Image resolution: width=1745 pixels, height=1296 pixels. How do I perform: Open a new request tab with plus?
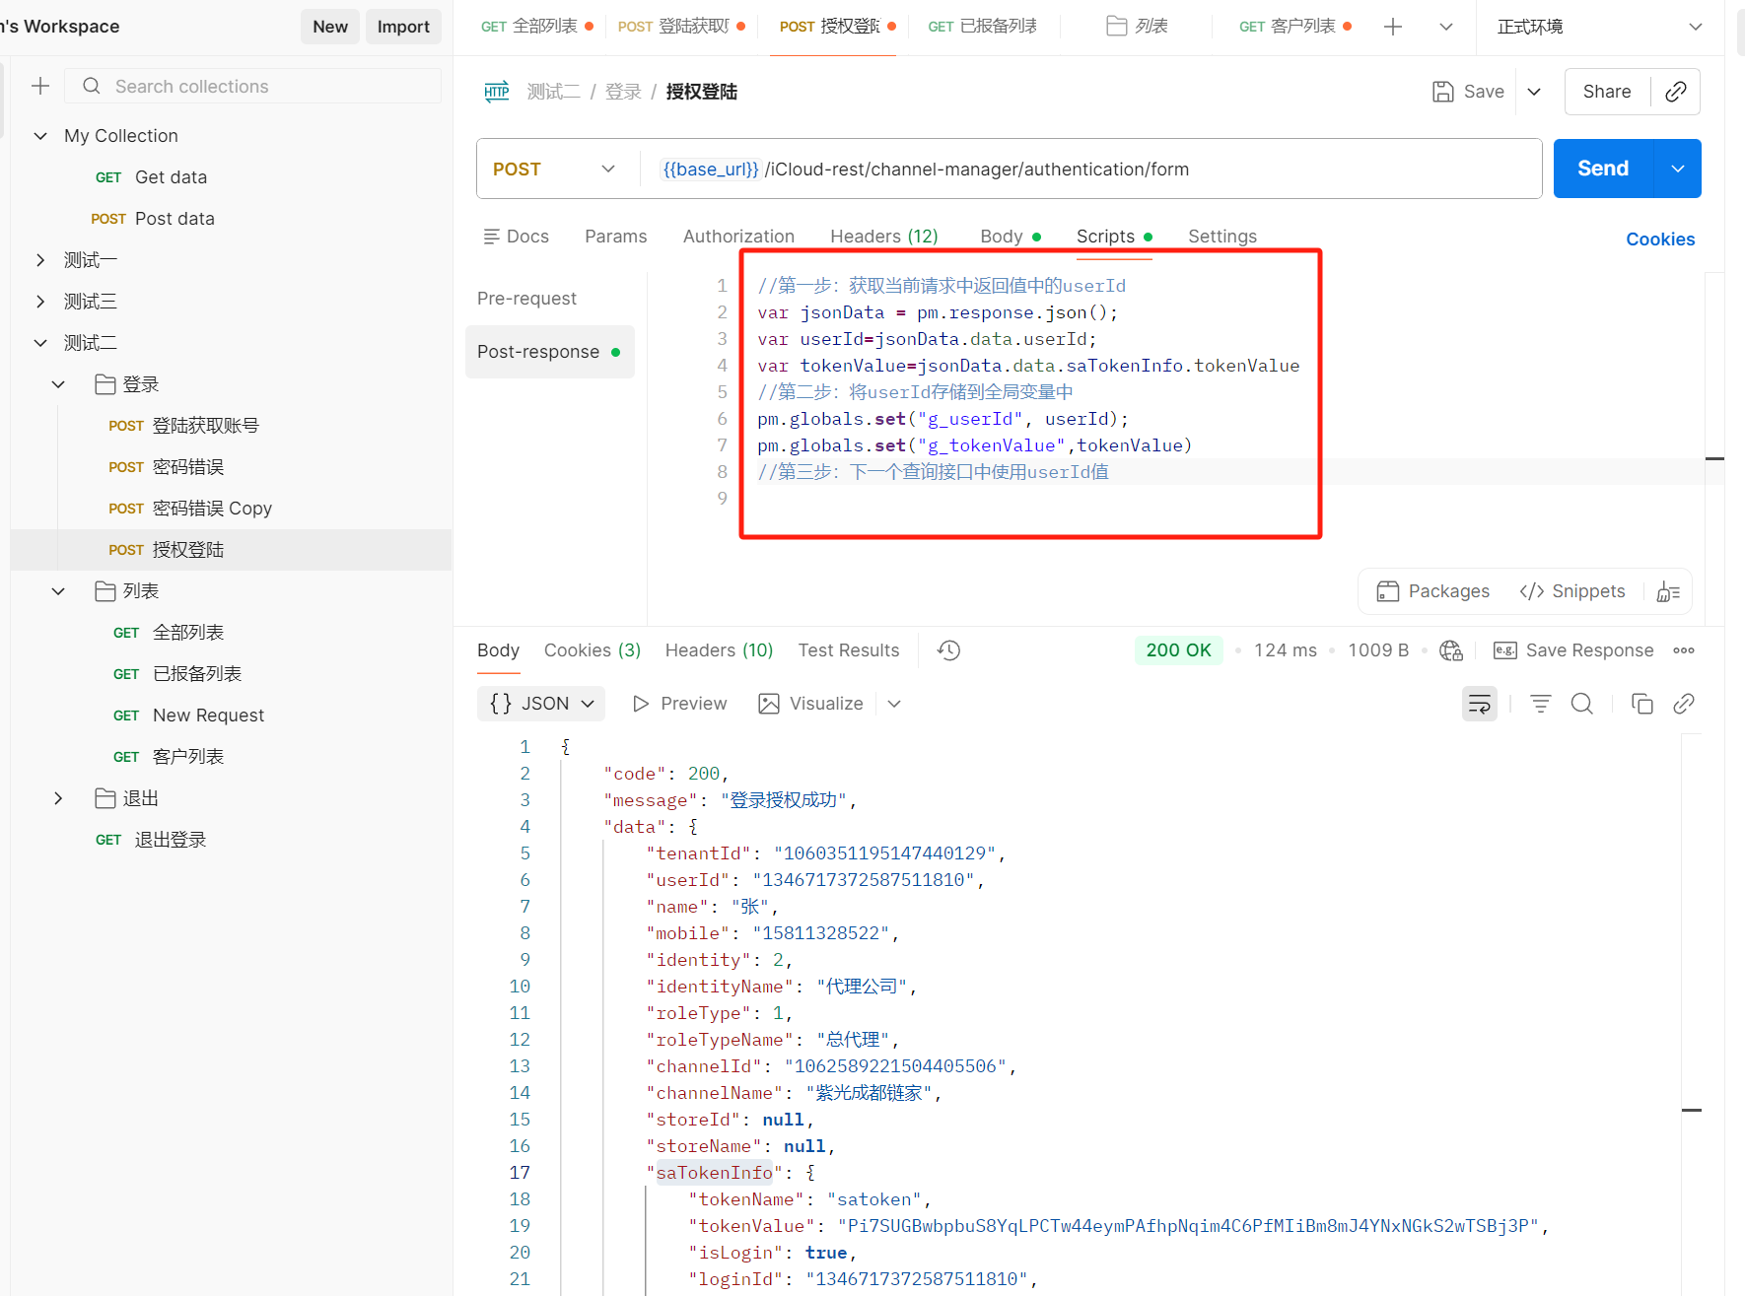(1393, 27)
